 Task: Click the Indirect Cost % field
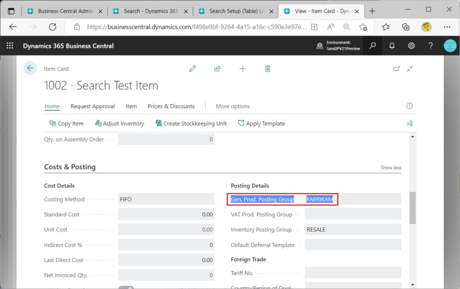click(166, 245)
